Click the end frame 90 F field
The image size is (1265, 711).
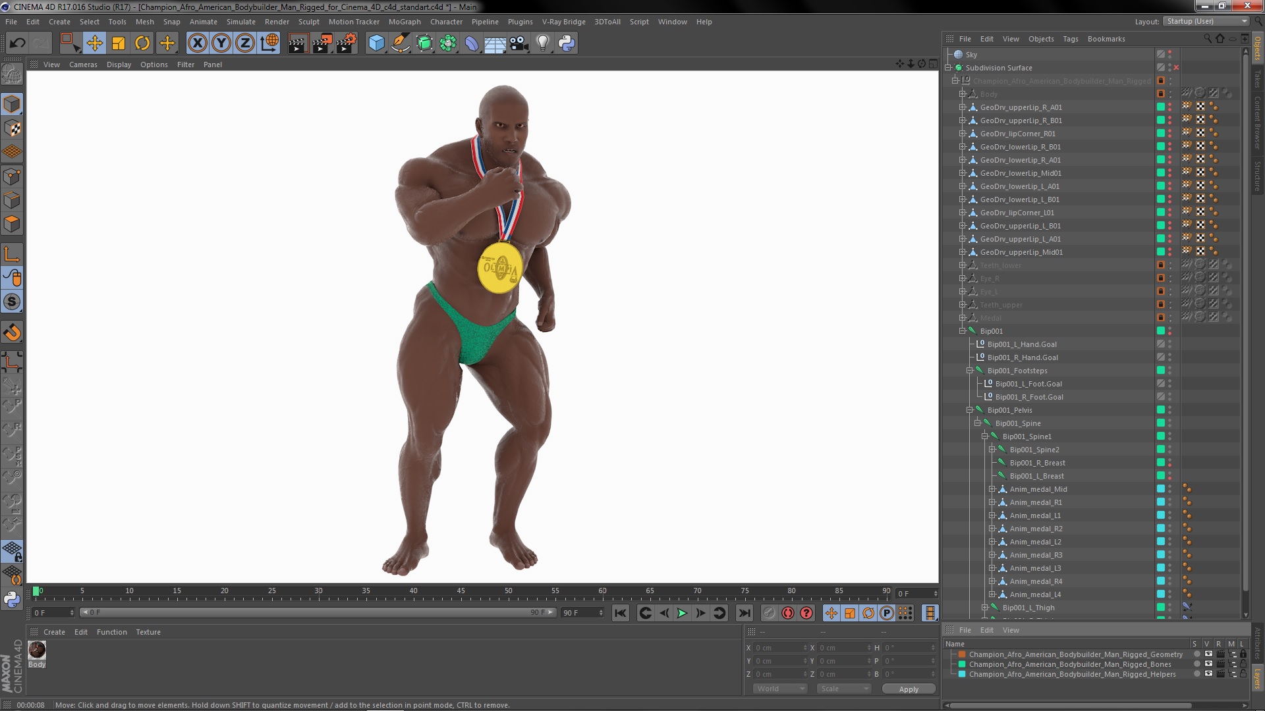click(x=582, y=613)
